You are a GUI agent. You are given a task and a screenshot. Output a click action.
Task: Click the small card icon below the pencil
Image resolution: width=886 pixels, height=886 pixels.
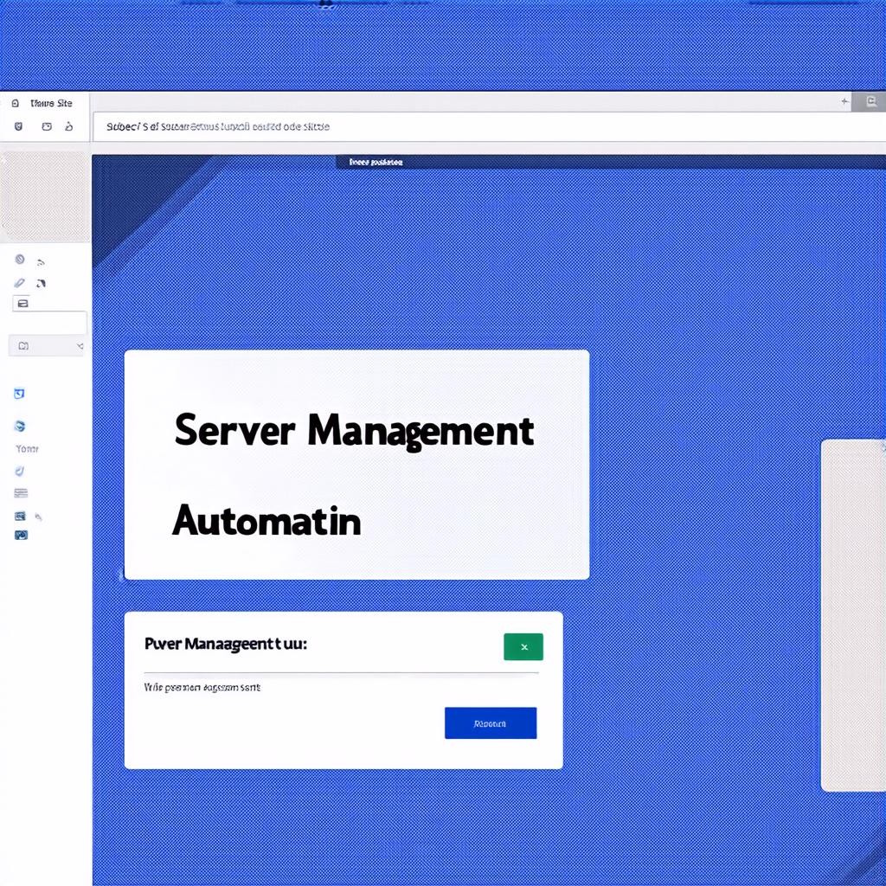pos(22,303)
